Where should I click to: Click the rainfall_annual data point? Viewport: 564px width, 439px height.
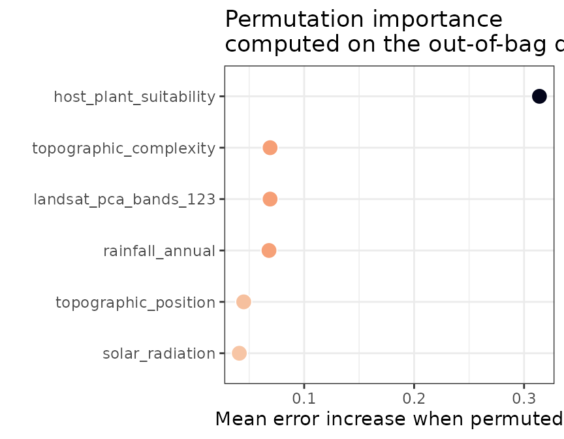pos(269,250)
